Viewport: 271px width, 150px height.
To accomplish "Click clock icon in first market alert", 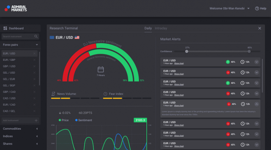I will tap(243, 62).
